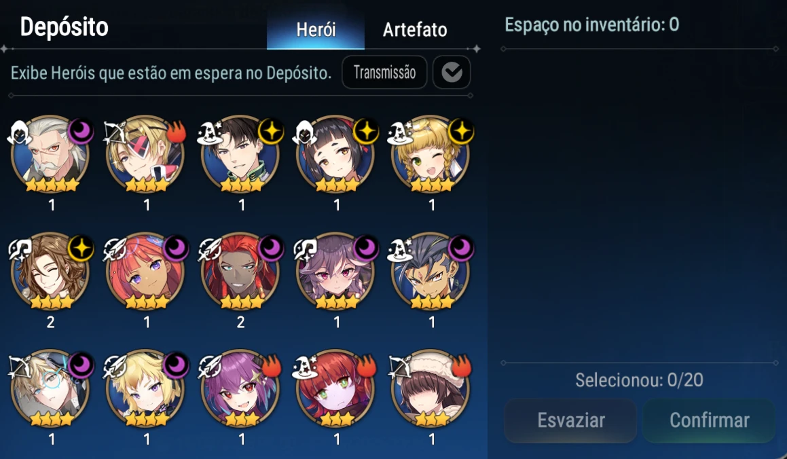787x459 pixels.
Task: Select the blonde hero with pink eyepatch
Action: click(x=145, y=155)
